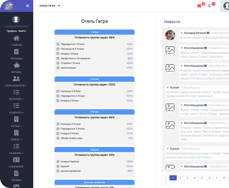Toggle the hamburger sidebar menu

point(28,6)
